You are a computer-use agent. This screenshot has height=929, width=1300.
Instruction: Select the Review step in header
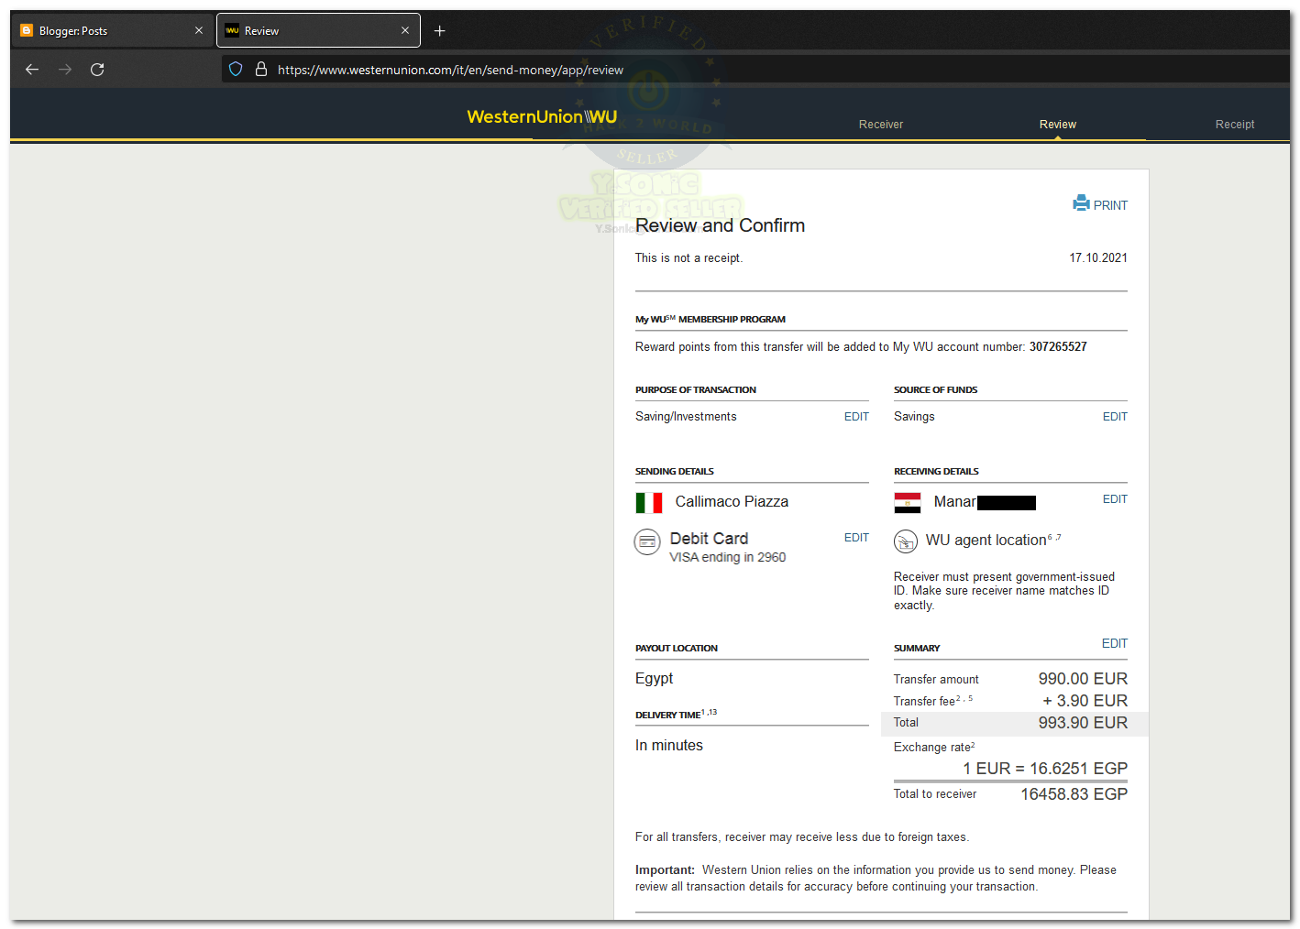pyautogui.click(x=1058, y=125)
